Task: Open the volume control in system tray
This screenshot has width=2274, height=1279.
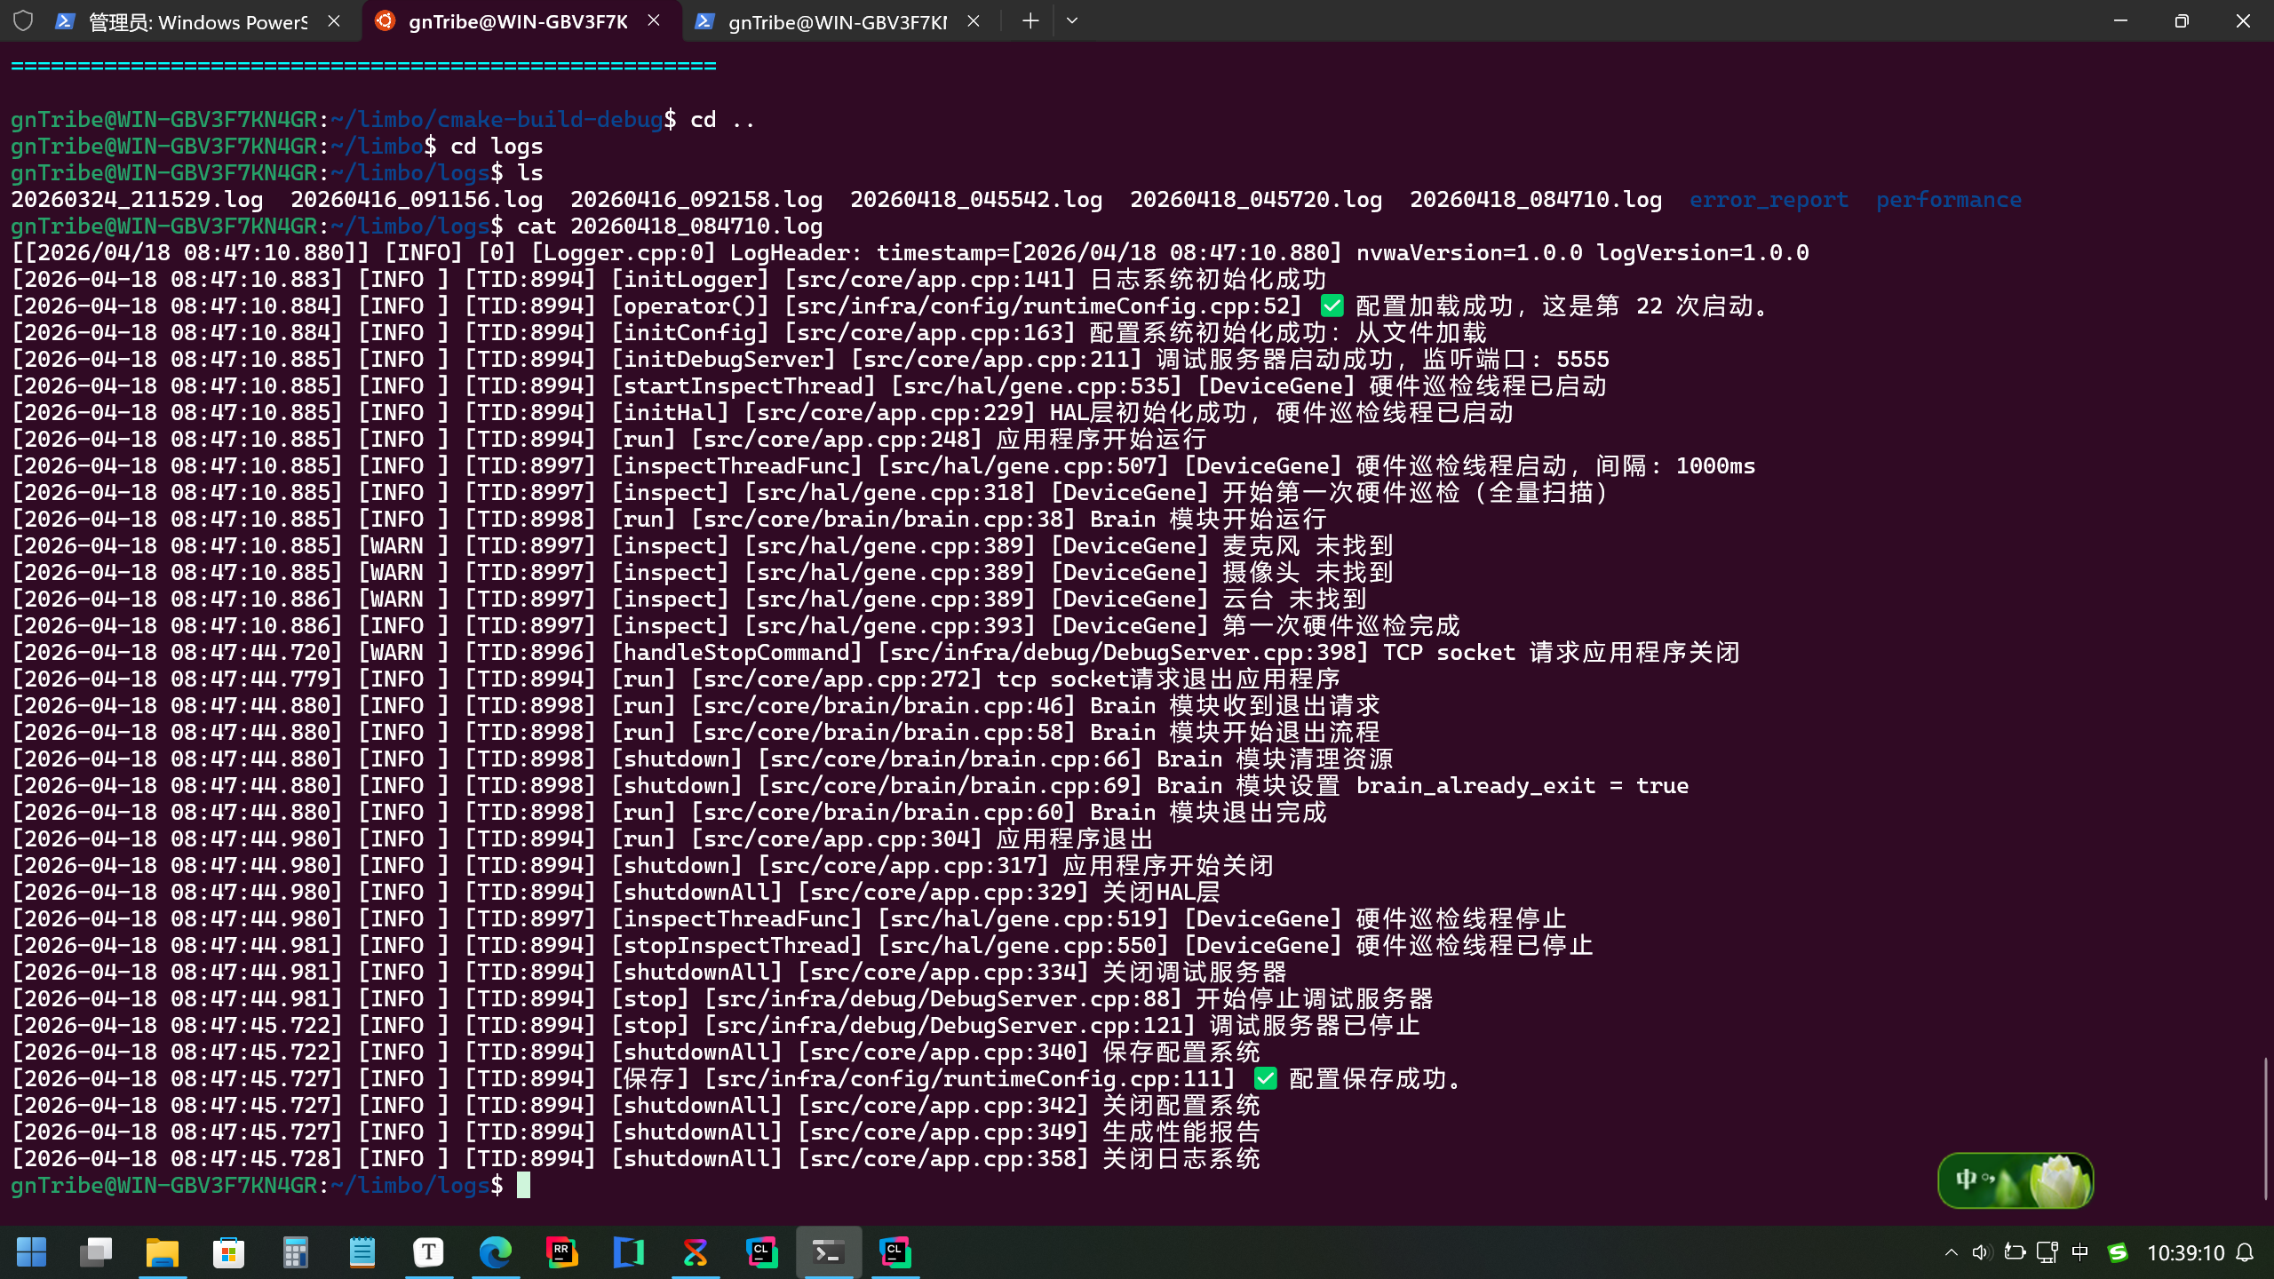Action: 1981,1252
